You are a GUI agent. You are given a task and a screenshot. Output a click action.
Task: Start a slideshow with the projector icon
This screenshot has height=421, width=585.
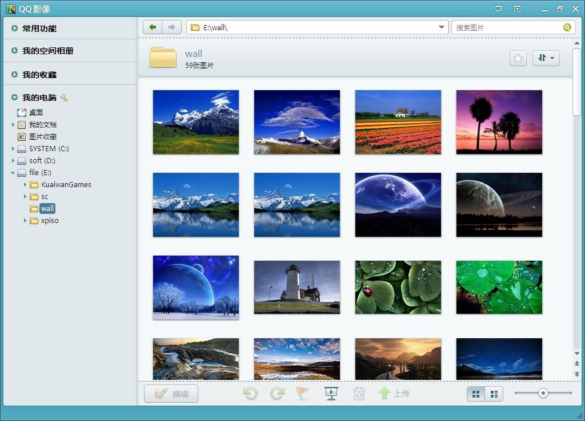click(x=330, y=393)
